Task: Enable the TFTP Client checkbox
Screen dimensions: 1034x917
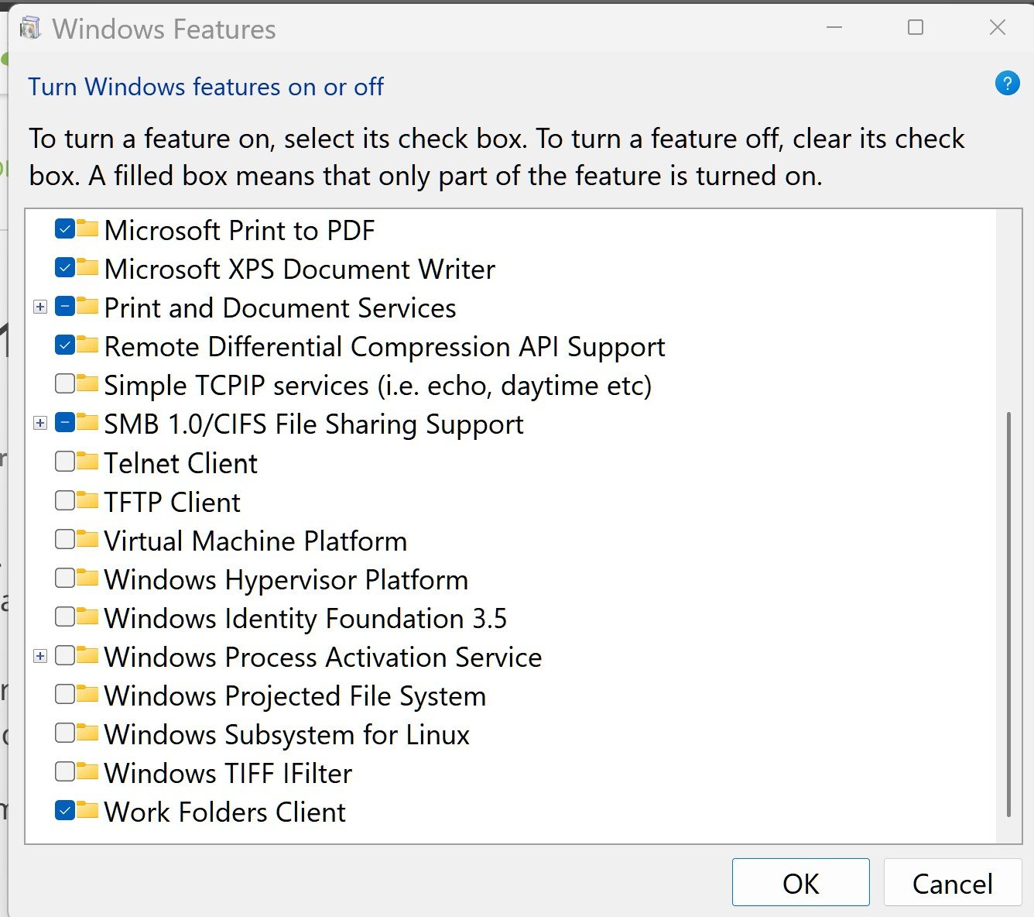Action: point(65,500)
